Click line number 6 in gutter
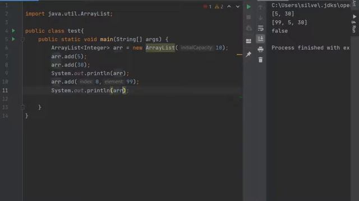Viewport: 359px width, 201px height. [x=6, y=47]
